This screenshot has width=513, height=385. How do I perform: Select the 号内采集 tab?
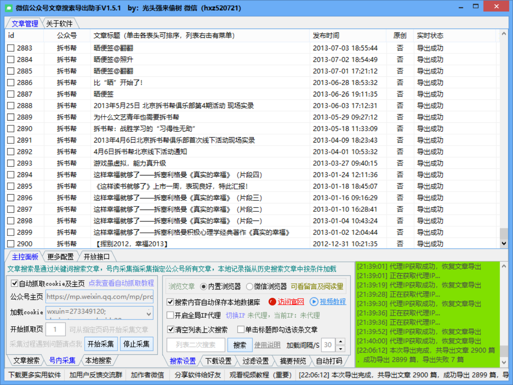click(x=62, y=360)
